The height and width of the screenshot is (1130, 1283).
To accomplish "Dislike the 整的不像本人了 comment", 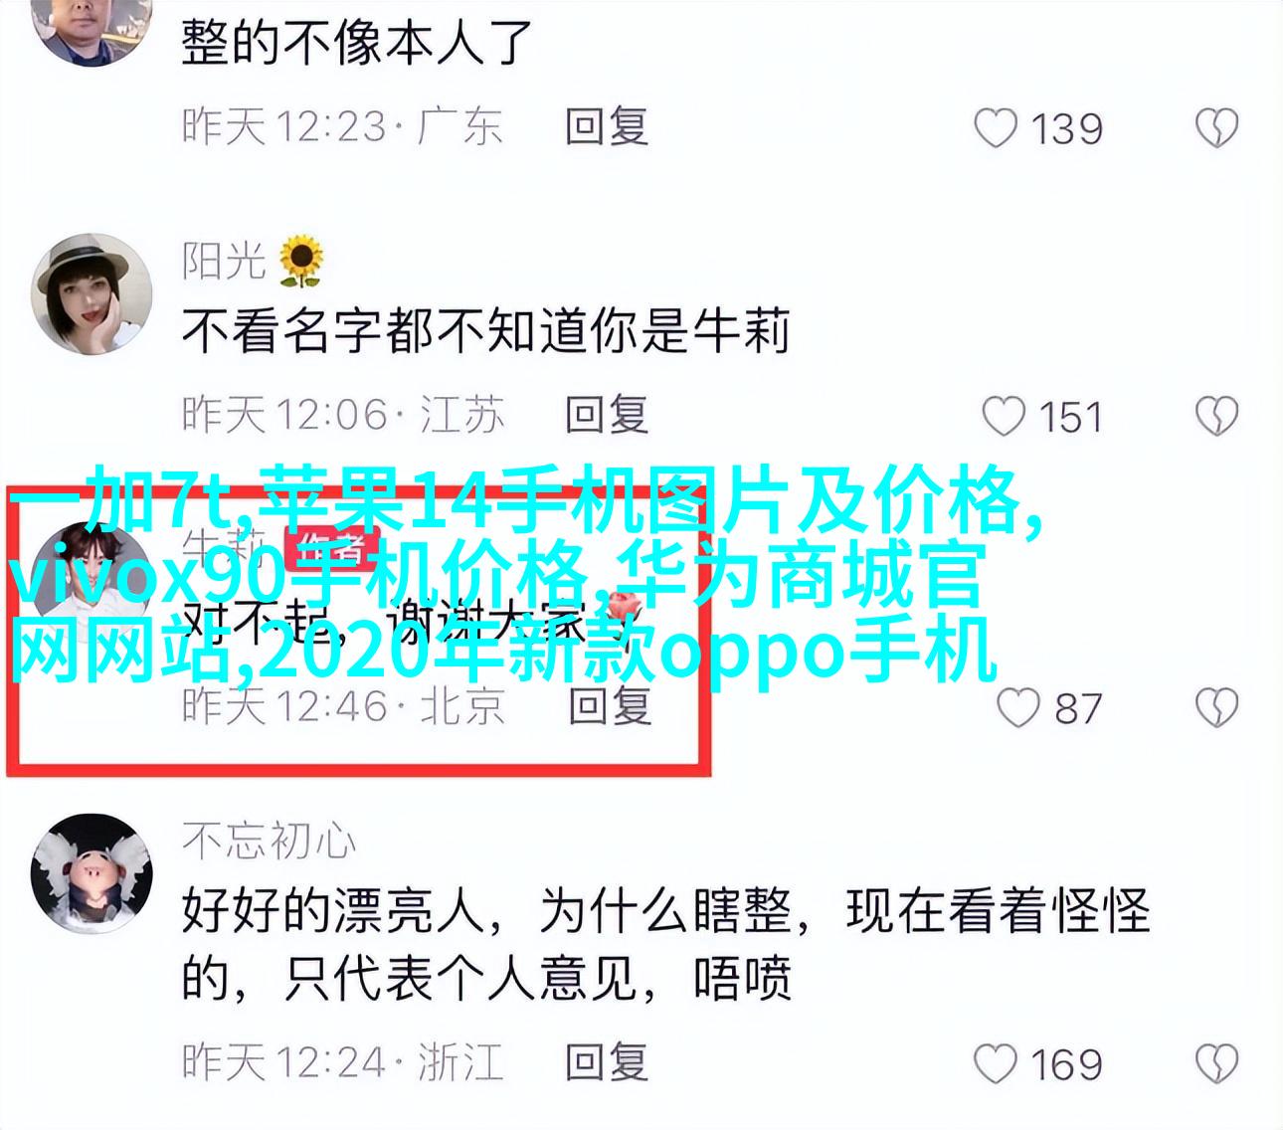I will (x=1216, y=128).
